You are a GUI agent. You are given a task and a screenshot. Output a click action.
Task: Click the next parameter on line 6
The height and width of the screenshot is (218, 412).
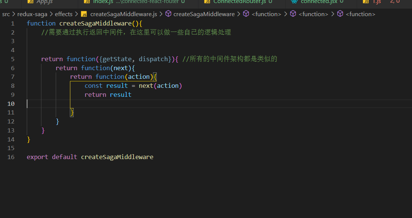tap(121, 68)
